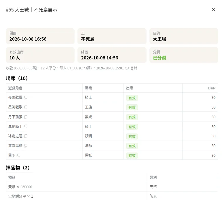The image size is (224, 200).
Task: Copy the character name 冰霜之瞳
Action: point(26,136)
